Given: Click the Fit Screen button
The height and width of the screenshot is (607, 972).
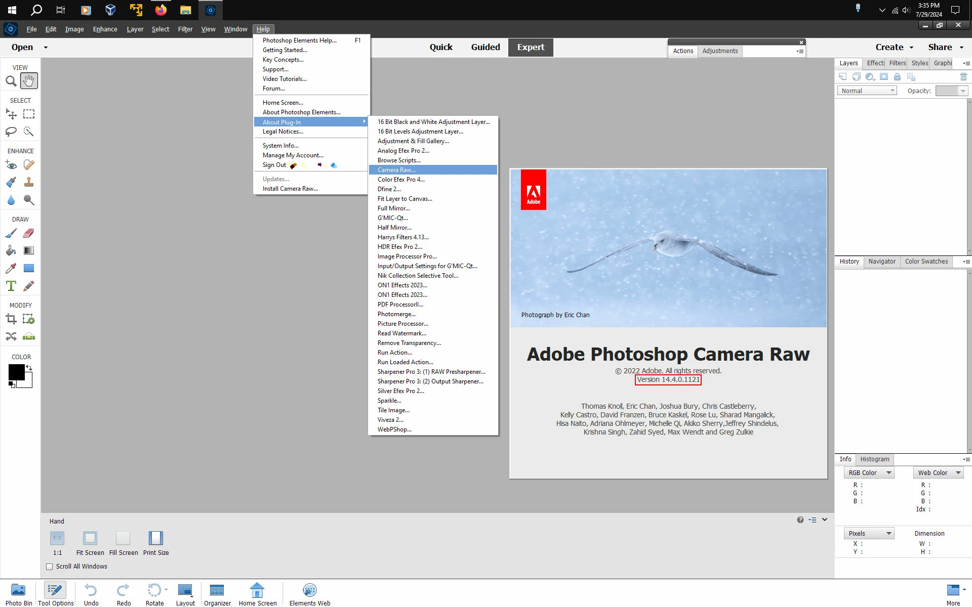Looking at the screenshot, I should click(x=90, y=543).
